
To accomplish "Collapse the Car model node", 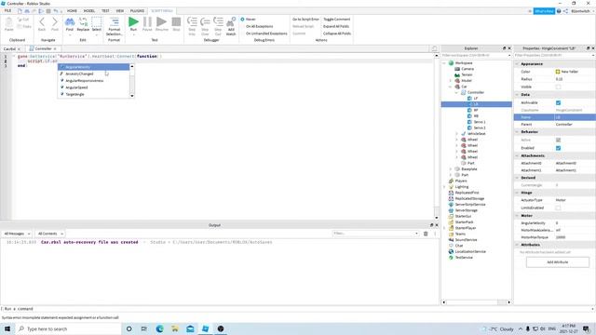I will [x=451, y=87].
